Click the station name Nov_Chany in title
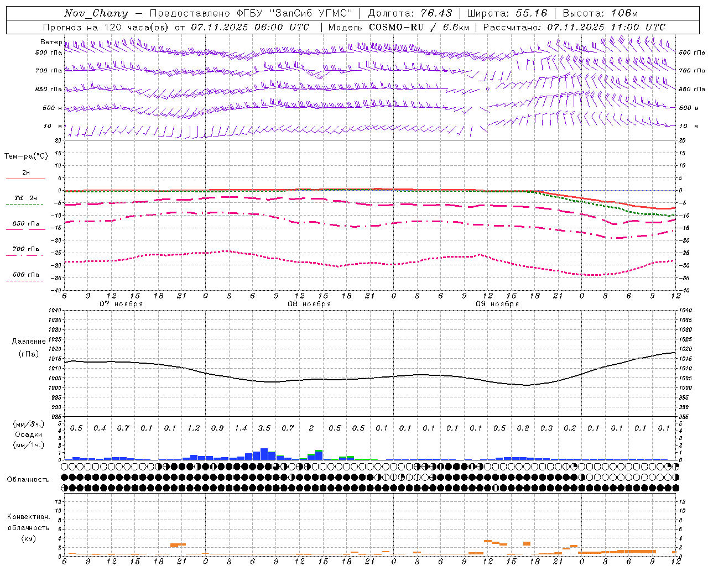The image size is (708, 566). (96, 13)
